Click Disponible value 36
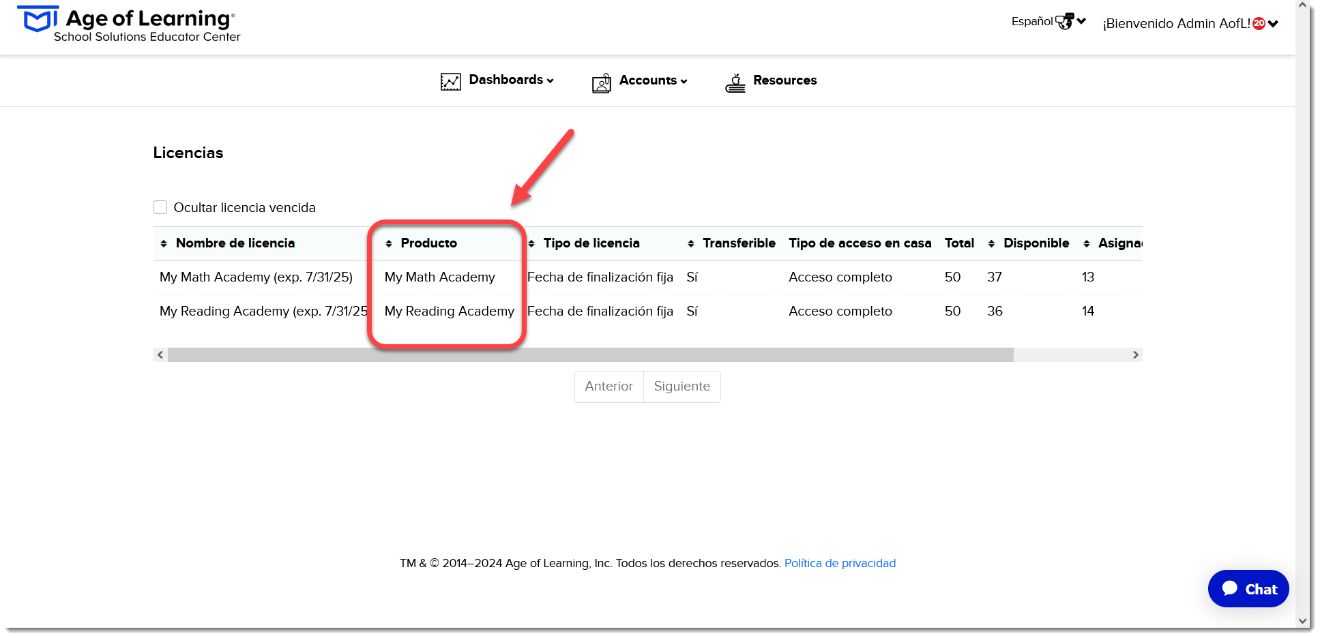 point(995,312)
